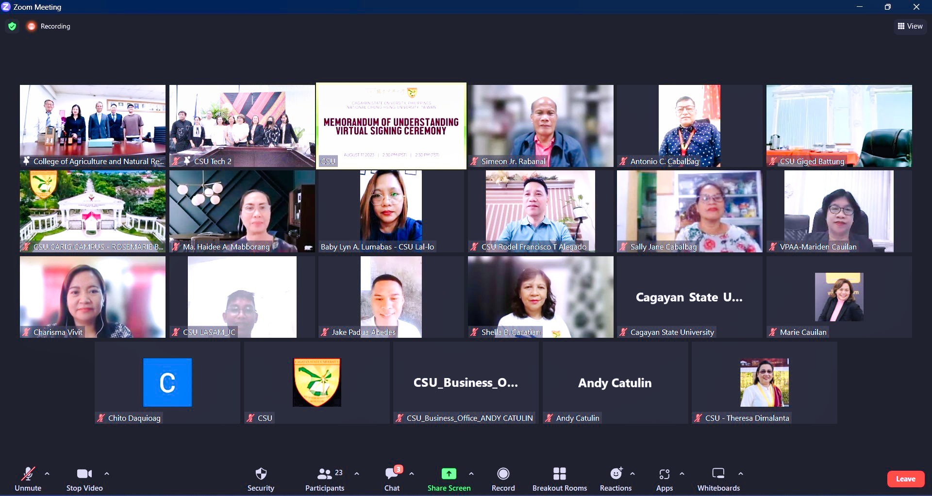Viewport: 932px width, 496px height.
Task: Click muted mic icon on Jake Padua Abedes
Action: click(x=325, y=332)
